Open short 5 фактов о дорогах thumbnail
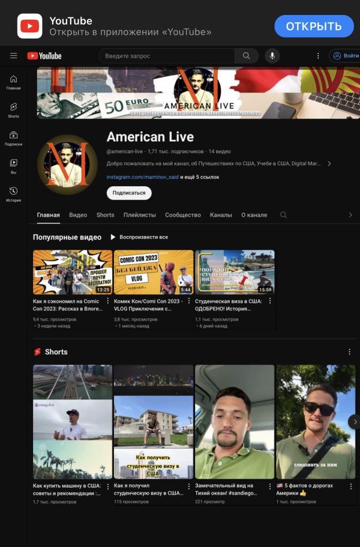Viewport: 360px width, 547px height. (x=316, y=422)
